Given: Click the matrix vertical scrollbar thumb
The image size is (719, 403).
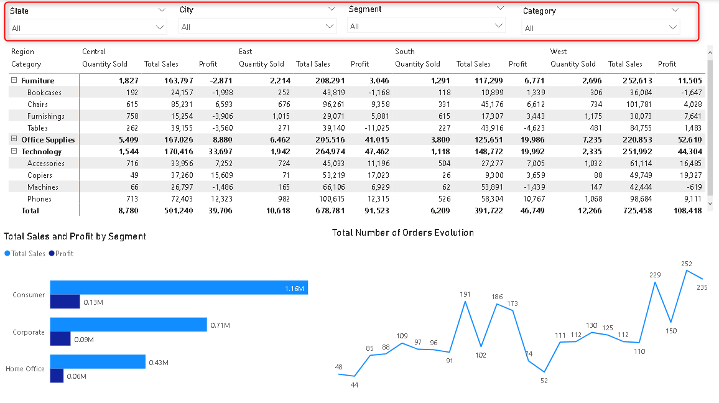Looking at the screenshot, I should coord(710,124).
